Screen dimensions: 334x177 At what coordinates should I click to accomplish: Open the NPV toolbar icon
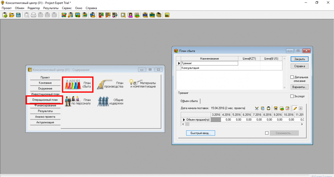click(152, 15)
